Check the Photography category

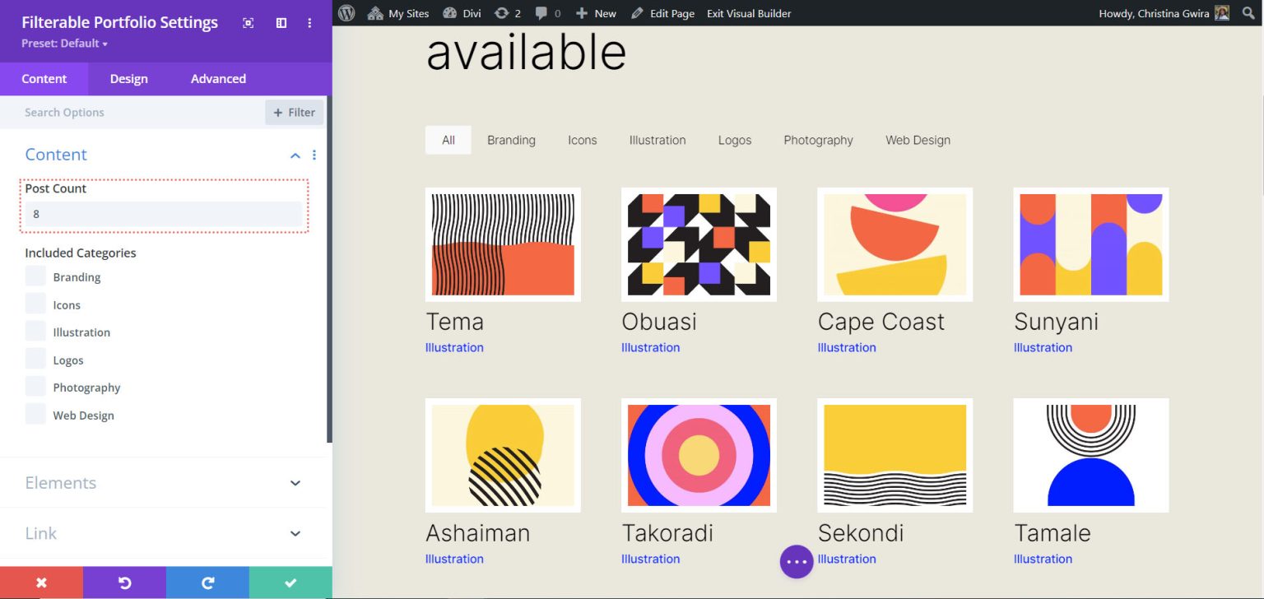35,387
